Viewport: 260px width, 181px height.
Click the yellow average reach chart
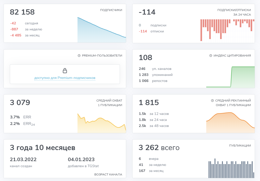click(102, 123)
